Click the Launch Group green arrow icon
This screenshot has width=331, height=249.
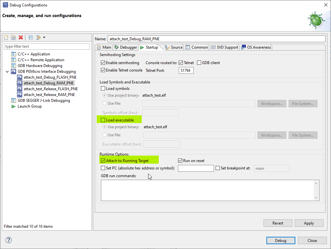pyautogui.click(x=13, y=106)
